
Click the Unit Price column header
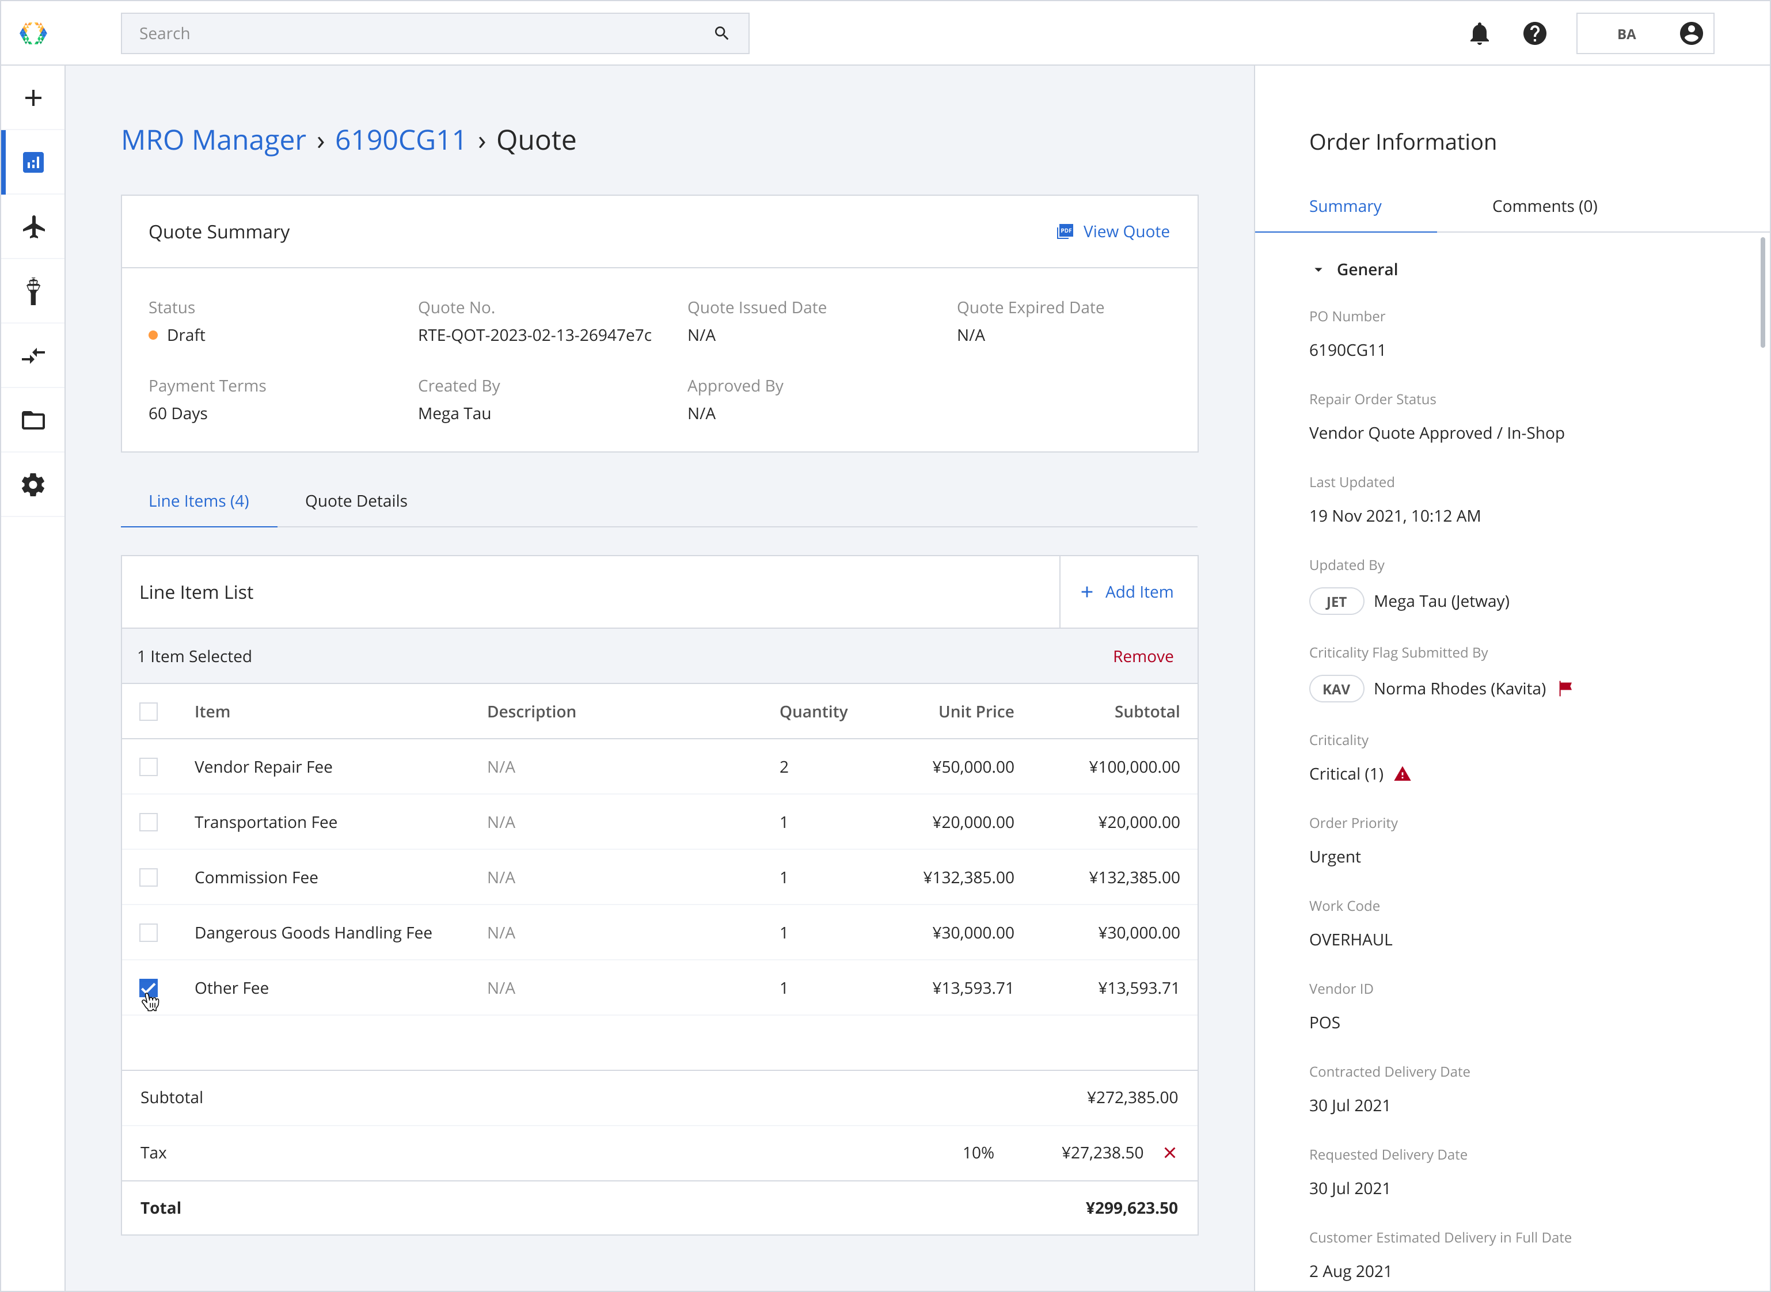(976, 712)
